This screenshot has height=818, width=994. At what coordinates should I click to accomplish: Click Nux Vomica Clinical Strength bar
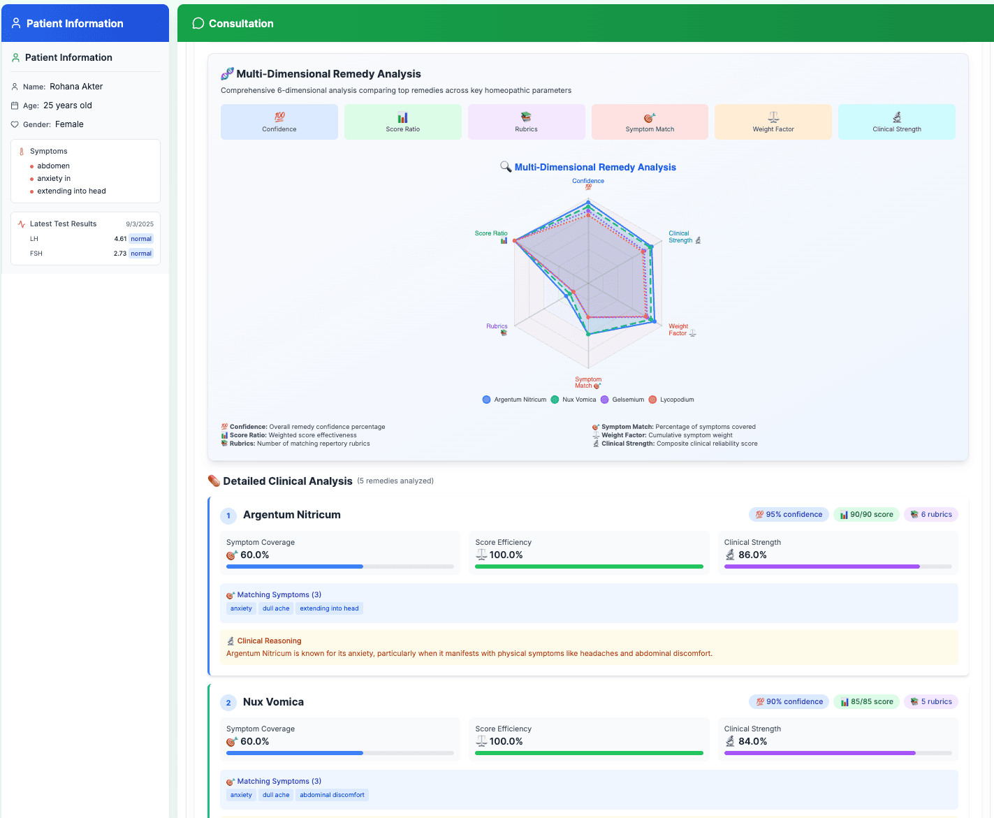(x=838, y=753)
